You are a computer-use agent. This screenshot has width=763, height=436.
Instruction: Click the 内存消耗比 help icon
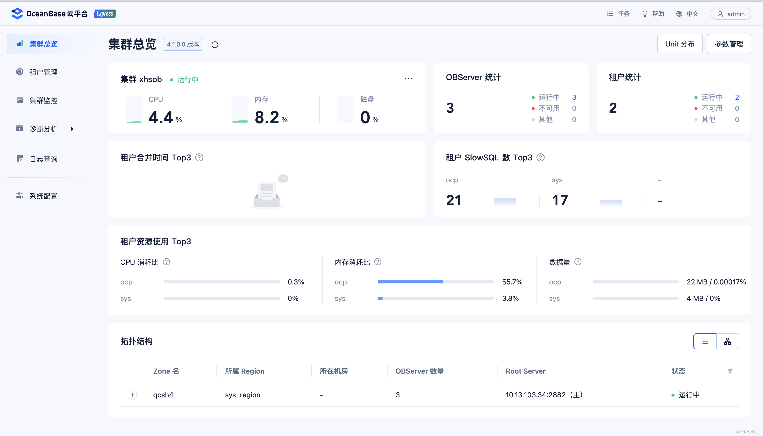[378, 262]
